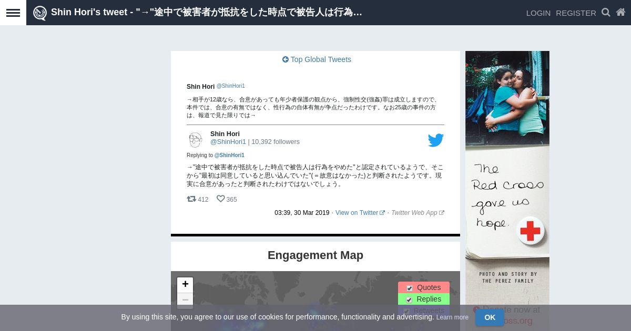
Task: Go back to Top Global Tweets
Action: click(x=317, y=59)
